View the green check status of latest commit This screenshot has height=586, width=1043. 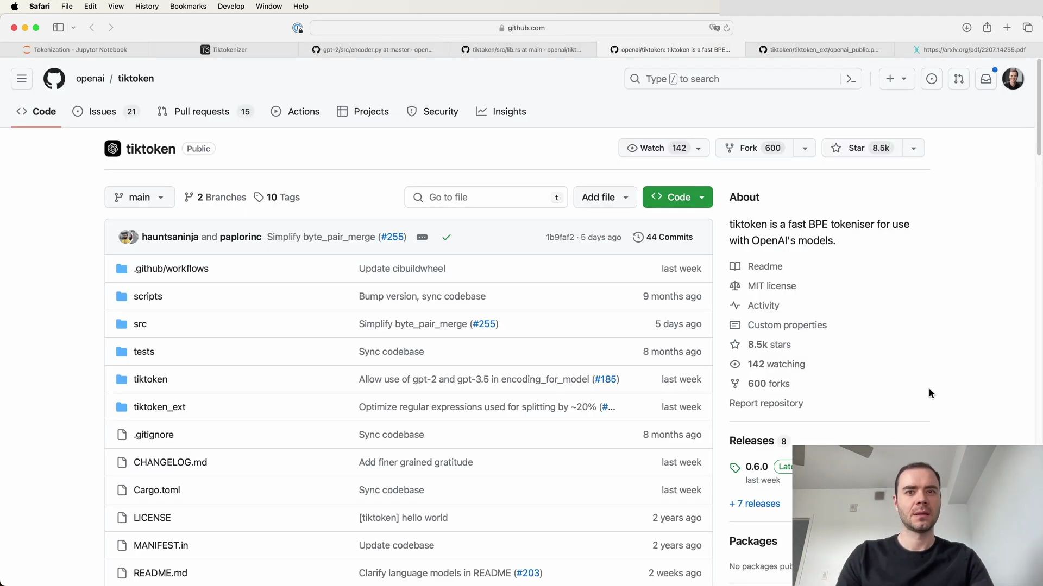coord(447,237)
